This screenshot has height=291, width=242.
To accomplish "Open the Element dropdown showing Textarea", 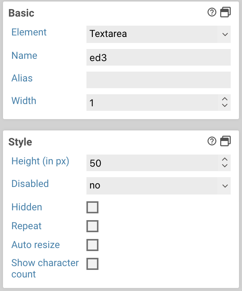I will point(158,34).
